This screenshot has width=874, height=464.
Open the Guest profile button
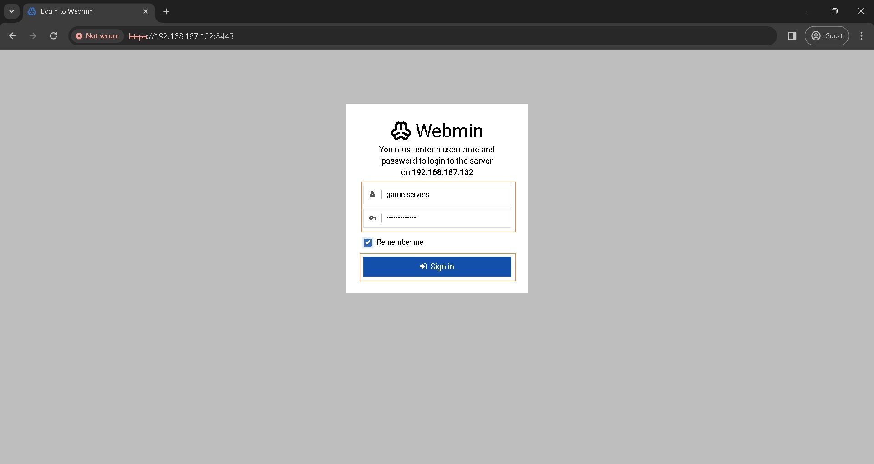(x=827, y=36)
